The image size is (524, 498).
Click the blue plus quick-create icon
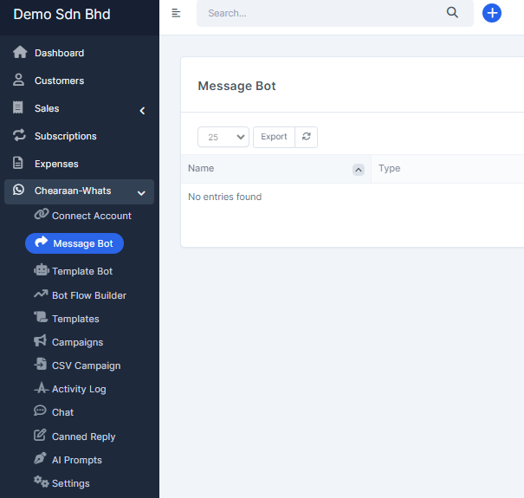(x=492, y=13)
